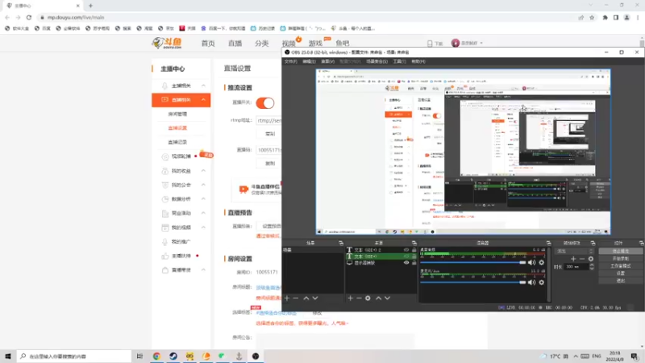Image resolution: width=645 pixels, height=363 pixels.
Task: Open mic/Aux settings gear in OBS mixer
Action: click(x=541, y=282)
